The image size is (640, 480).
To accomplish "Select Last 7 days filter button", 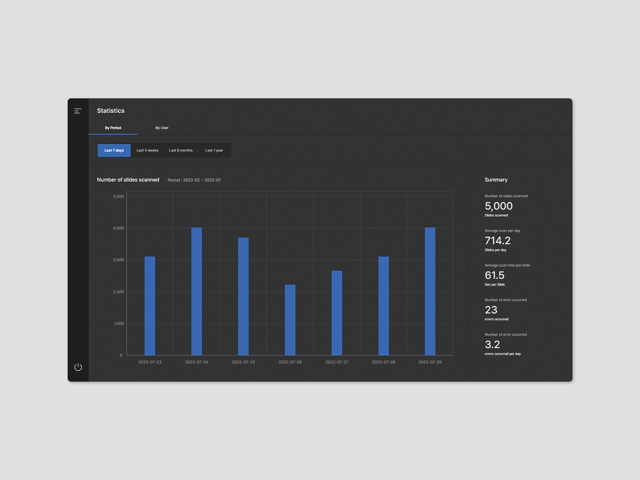I will [113, 150].
